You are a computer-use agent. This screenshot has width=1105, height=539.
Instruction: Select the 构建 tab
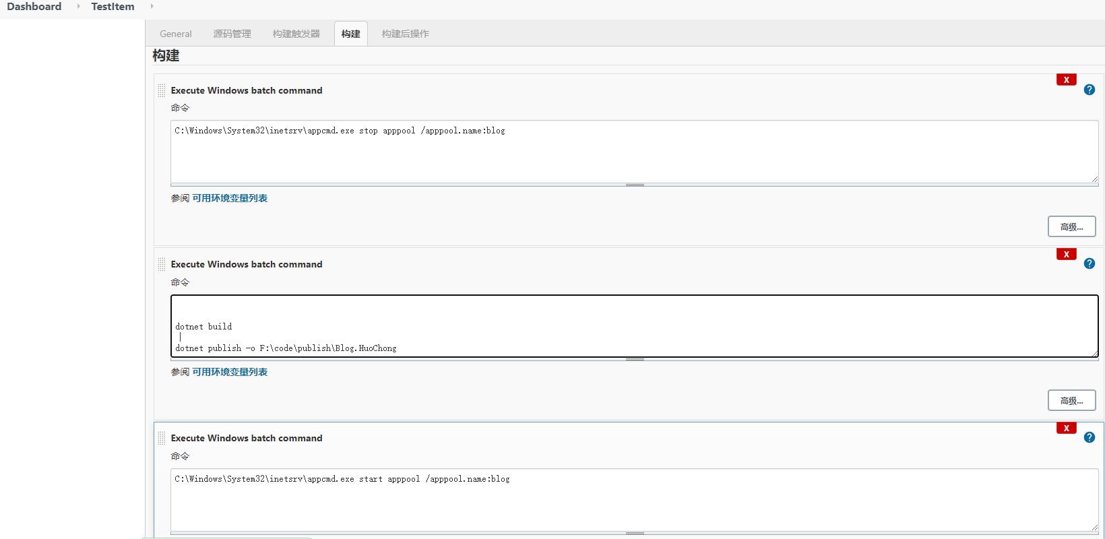[x=351, y=34]
